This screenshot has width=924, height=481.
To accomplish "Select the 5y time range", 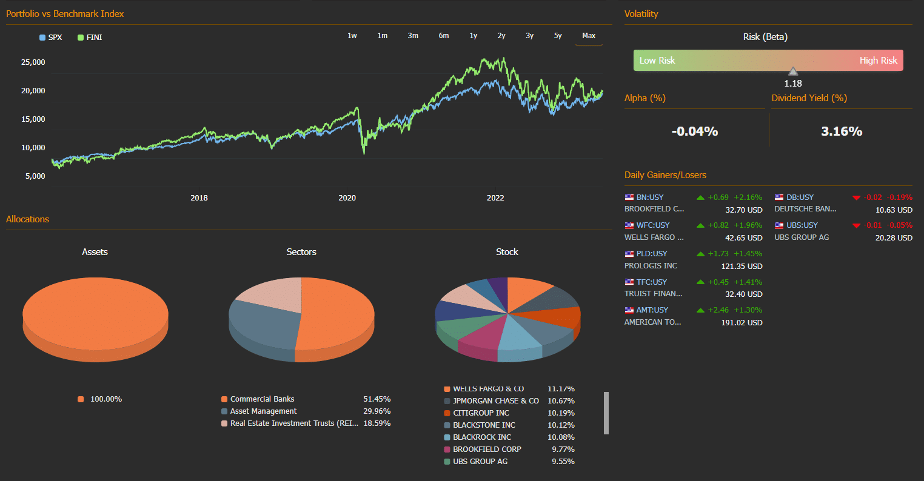I will coord(558,36).
